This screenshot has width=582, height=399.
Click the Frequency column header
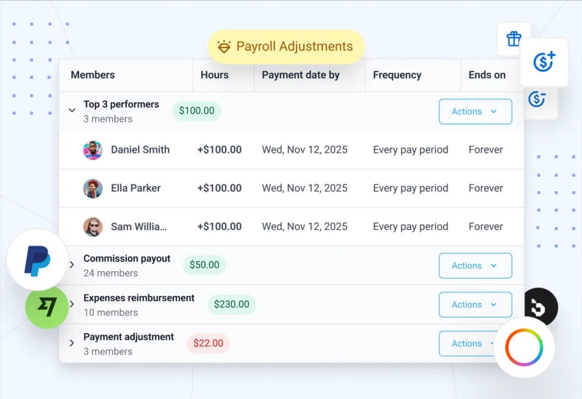point(397,74)
